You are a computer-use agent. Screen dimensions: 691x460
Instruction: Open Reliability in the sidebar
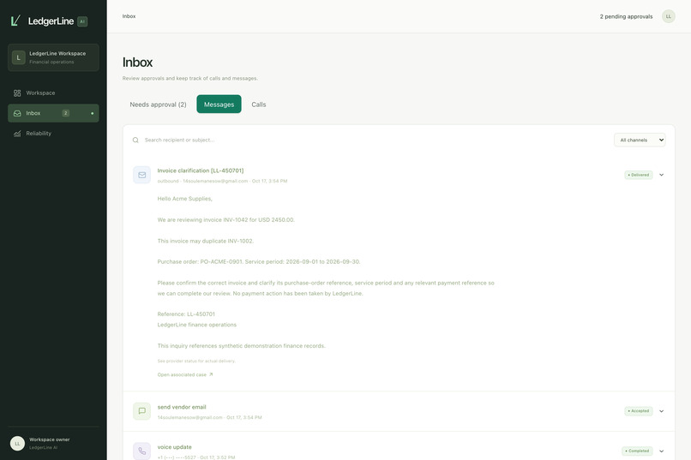point(53,134)
